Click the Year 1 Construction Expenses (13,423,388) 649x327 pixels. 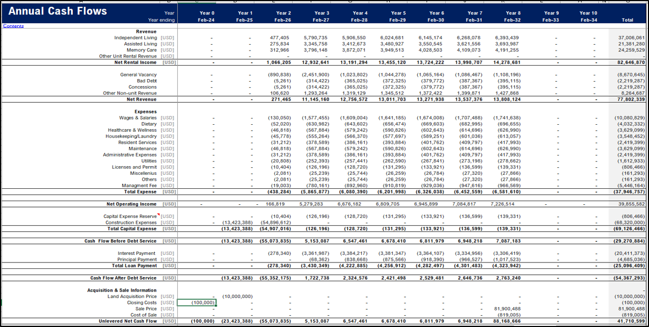(237, 223)
